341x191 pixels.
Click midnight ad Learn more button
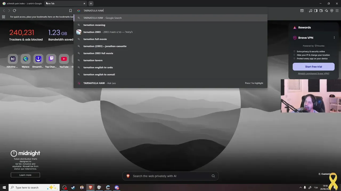(25, 175)
